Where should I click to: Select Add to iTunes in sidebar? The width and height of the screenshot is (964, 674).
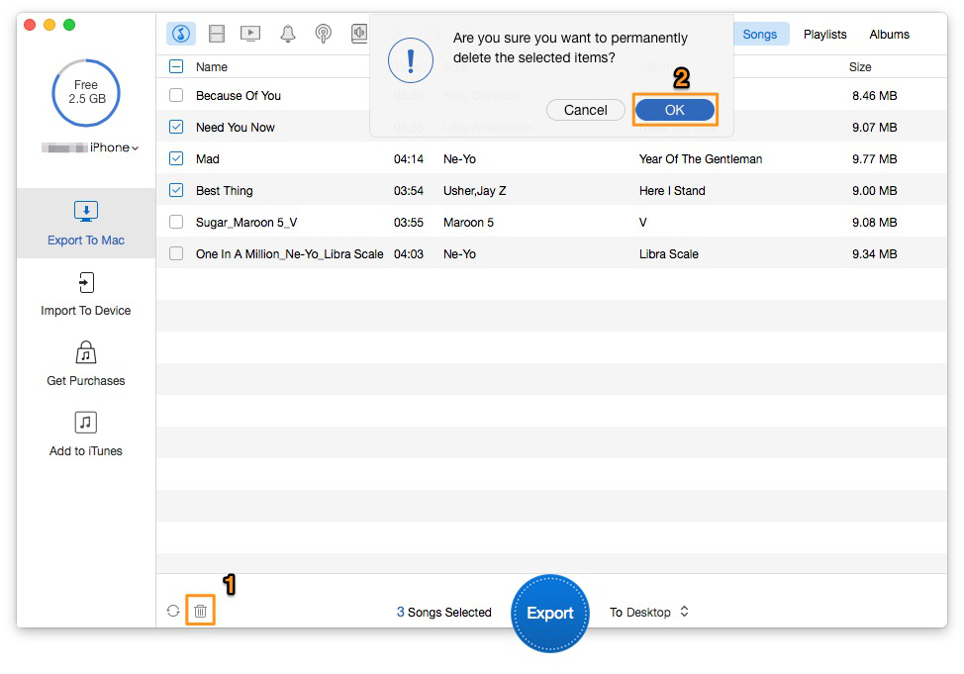86,434
